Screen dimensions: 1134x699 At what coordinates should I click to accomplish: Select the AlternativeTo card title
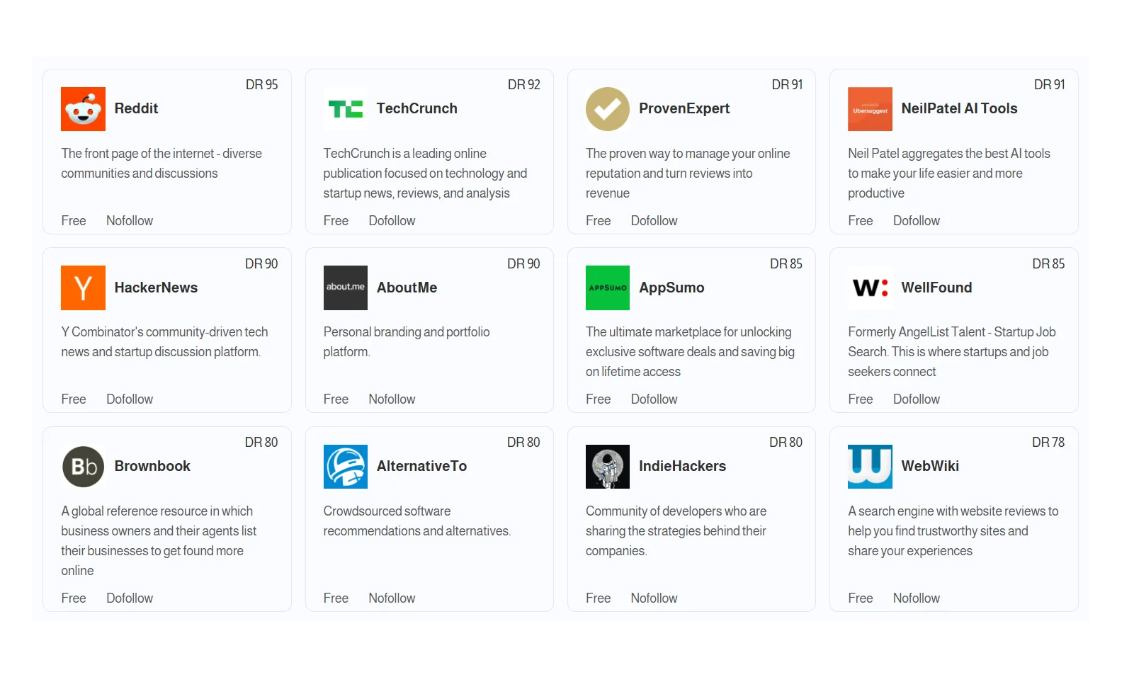point(421,466)
